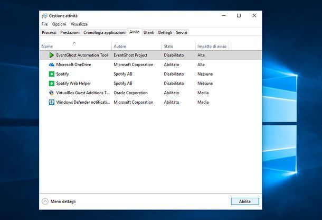Viewport: 322px width, 220px height.
Task: Click the Windows Defender shield icon
Action: (52, 102)
